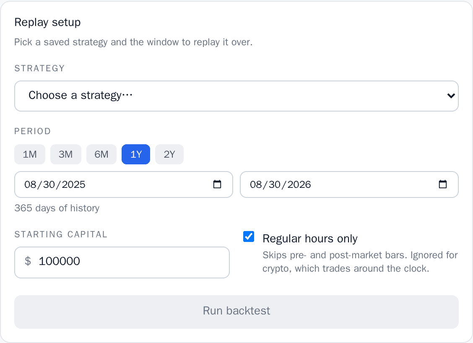Click the Replay setup heading
This screenshot has height=343, width=473.
47,22
